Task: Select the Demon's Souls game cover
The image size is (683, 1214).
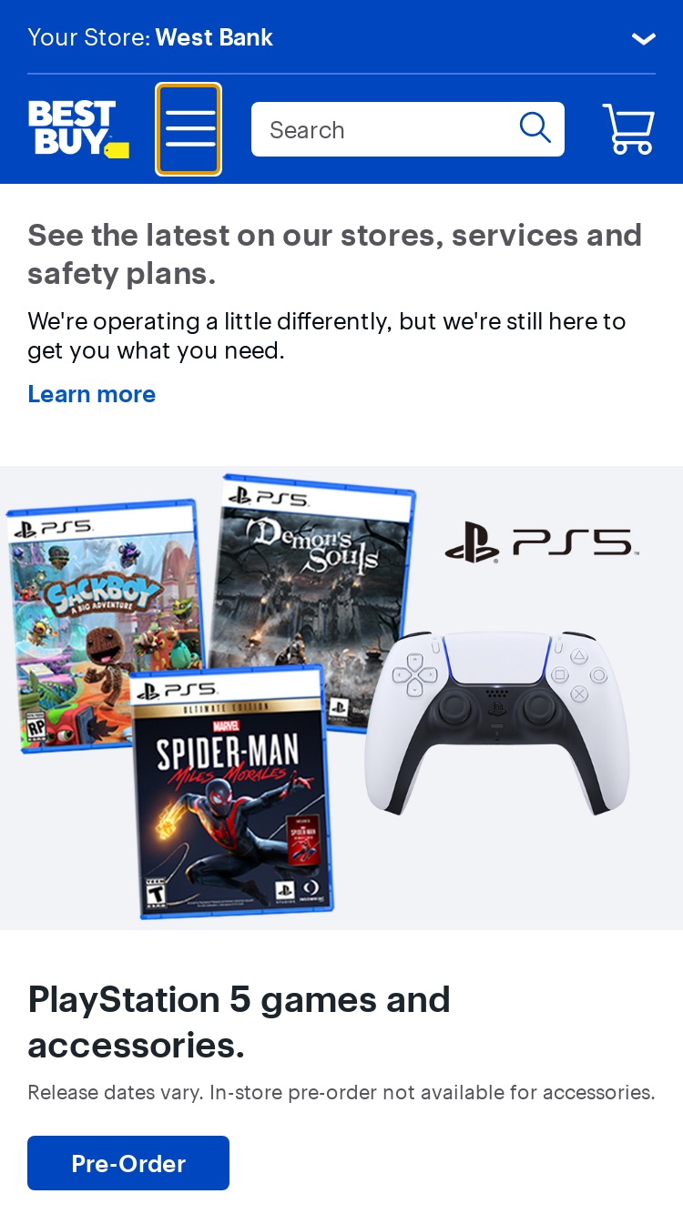Action: tap(314, 599)
